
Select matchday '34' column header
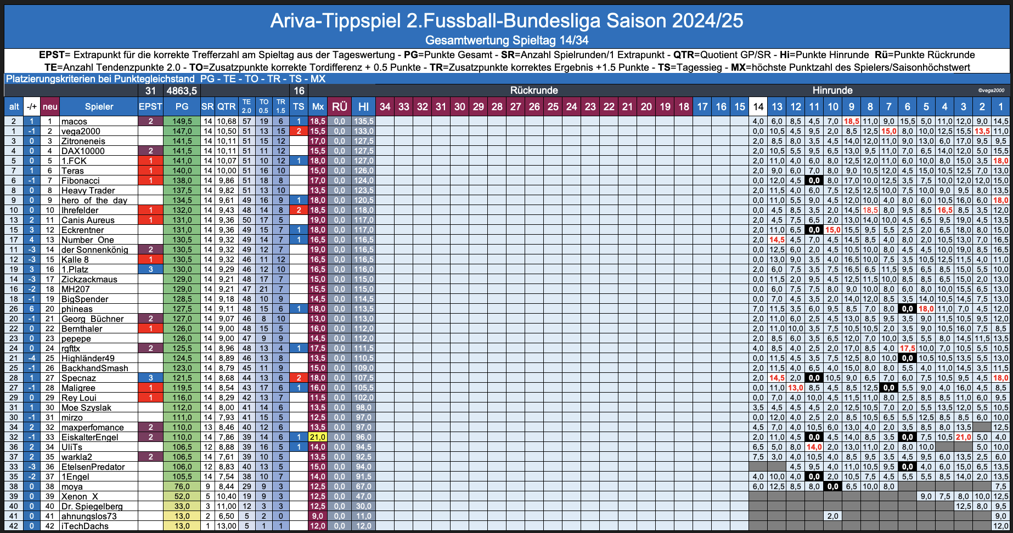pos(385,106)
